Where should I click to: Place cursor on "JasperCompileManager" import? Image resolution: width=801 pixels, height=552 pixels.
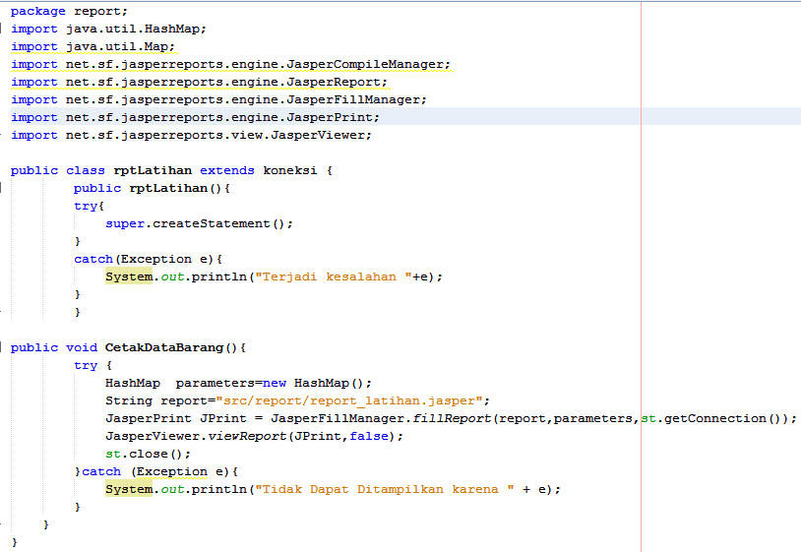pos(365,64)
